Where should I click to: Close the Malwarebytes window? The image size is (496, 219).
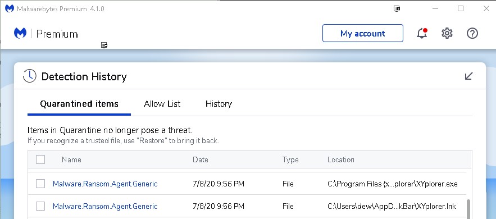(x=486, y=8)
